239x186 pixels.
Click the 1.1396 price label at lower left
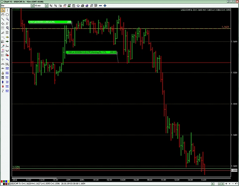coord(16,167)
